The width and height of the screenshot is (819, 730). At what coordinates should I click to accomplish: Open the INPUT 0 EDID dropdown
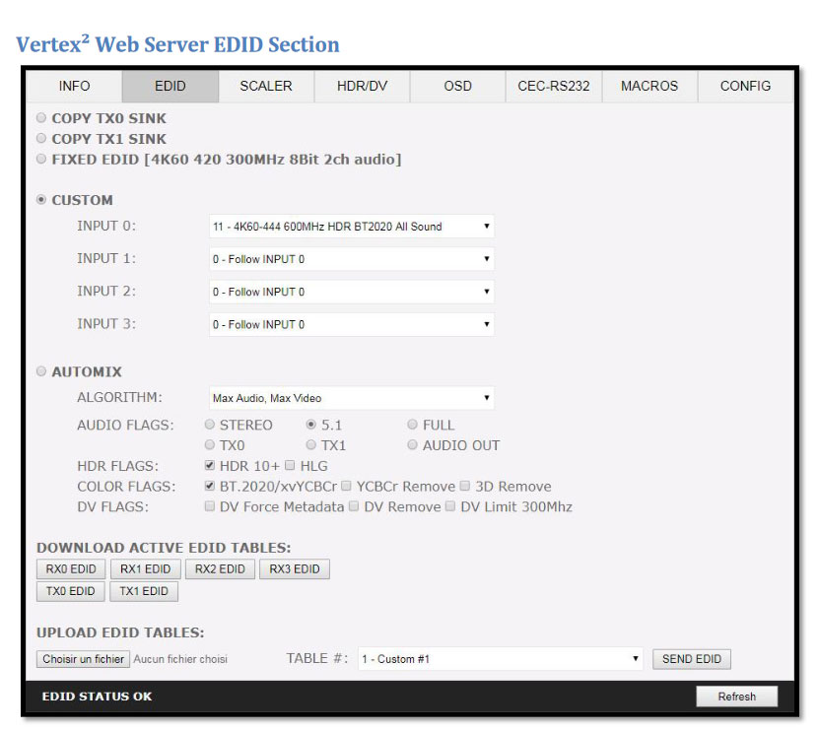pos(350,226)
